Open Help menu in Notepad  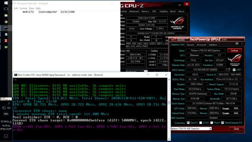coord(38,8)
